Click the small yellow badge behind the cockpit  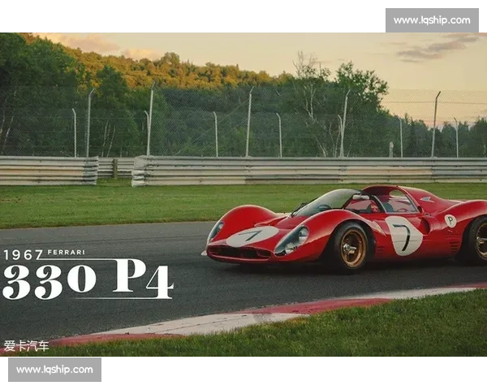point(427,198)
